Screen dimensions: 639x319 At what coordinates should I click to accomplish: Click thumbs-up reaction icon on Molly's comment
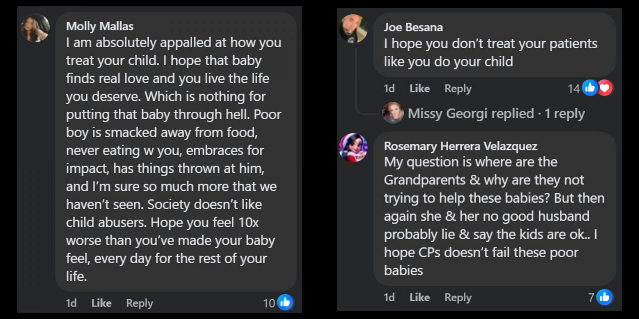285,302
